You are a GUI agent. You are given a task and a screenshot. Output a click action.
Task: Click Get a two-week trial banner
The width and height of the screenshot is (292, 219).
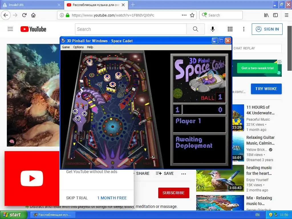pyautogui.click(x=257, y=68)
